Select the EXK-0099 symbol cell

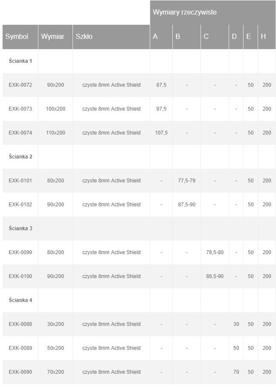pos(20,252)
